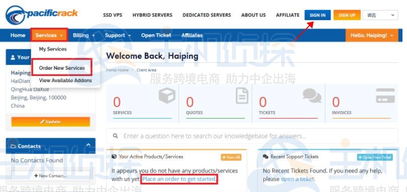Expand the Support dropdown menu

(x=118, y=35)
